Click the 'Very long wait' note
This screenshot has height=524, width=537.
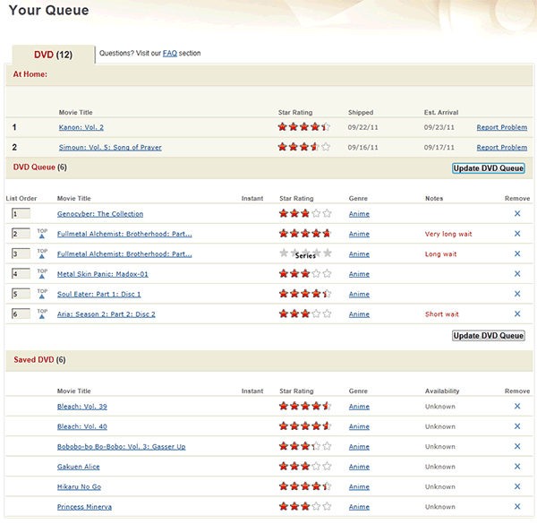(x=448, y=234)
